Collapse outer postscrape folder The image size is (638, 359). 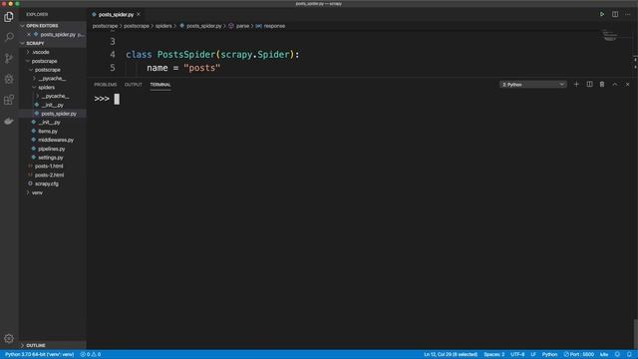point(44,61)
